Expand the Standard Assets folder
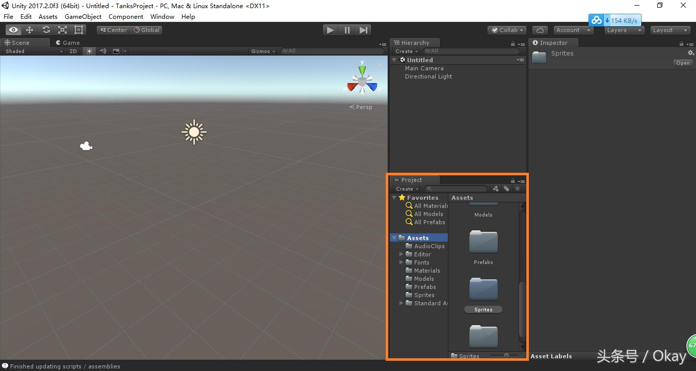This screenshot has width=696, height=371. click(401, 303)
